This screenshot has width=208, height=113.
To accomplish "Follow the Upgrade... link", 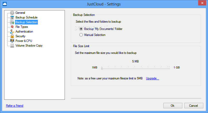I will (152, 78).
